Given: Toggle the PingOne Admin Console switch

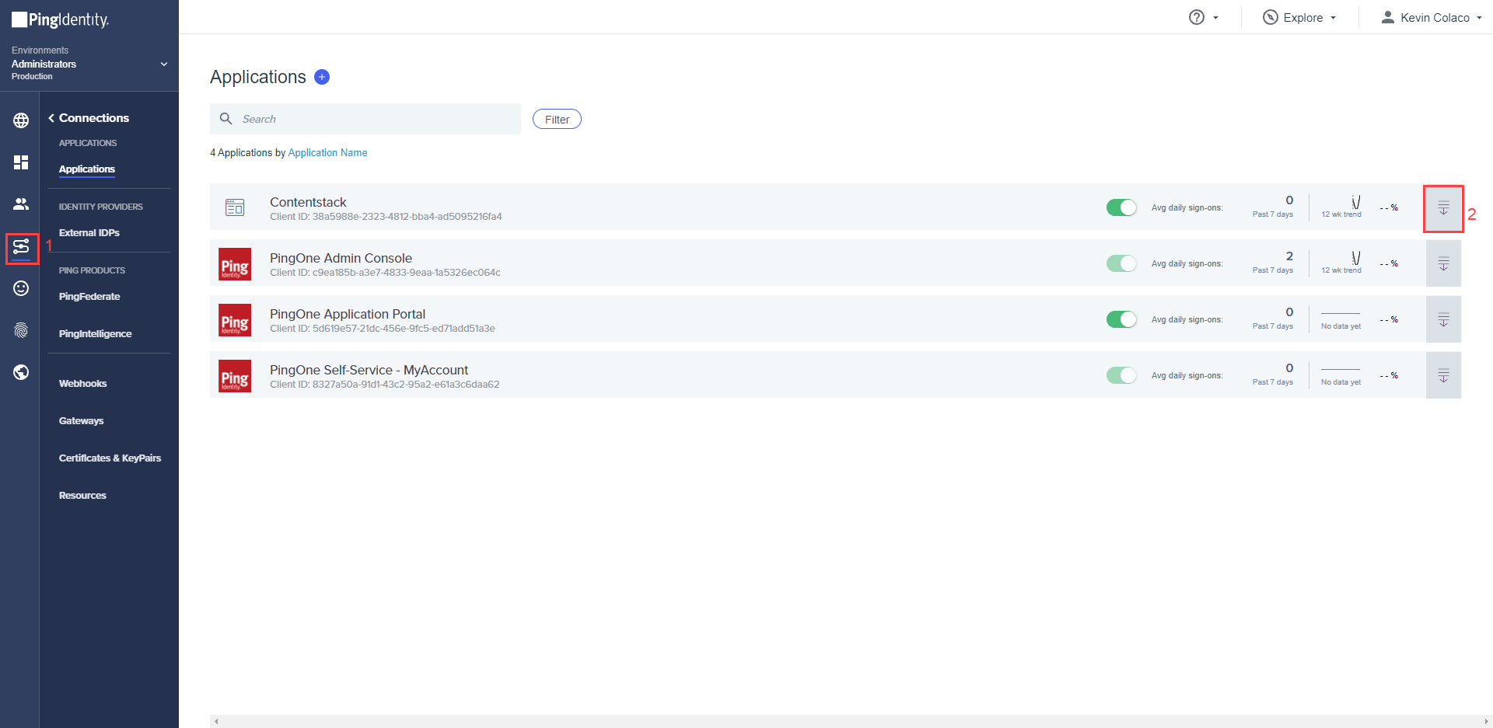Looking at the screenshot, I should pos(1121,263).
